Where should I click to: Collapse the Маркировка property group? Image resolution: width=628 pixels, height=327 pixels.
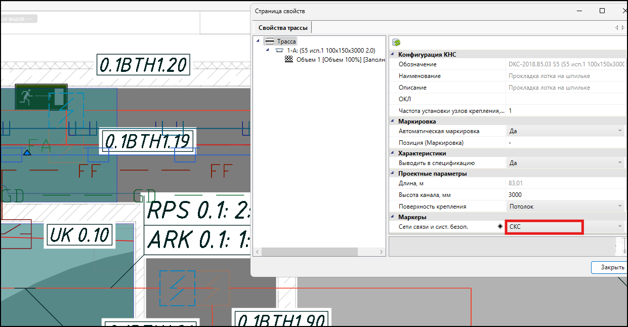coord(393,121)
